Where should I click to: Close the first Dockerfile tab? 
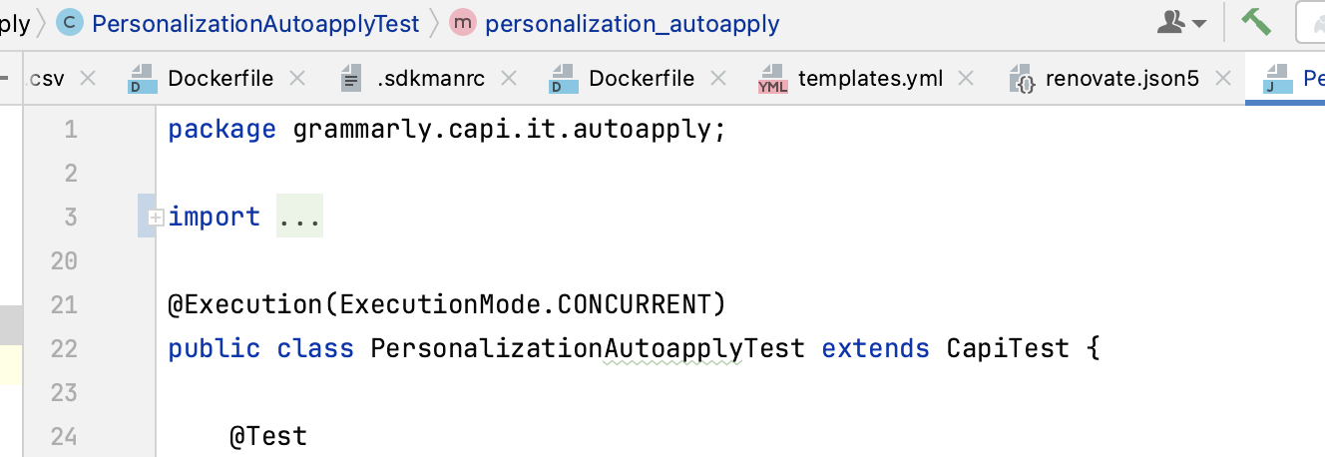(x=296, y=79)
